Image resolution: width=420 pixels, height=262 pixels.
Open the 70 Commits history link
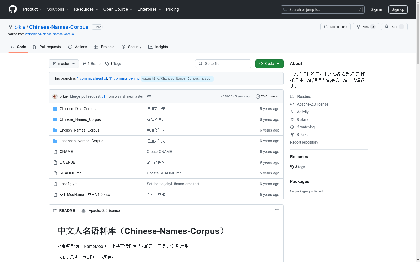tap(267, 96)
